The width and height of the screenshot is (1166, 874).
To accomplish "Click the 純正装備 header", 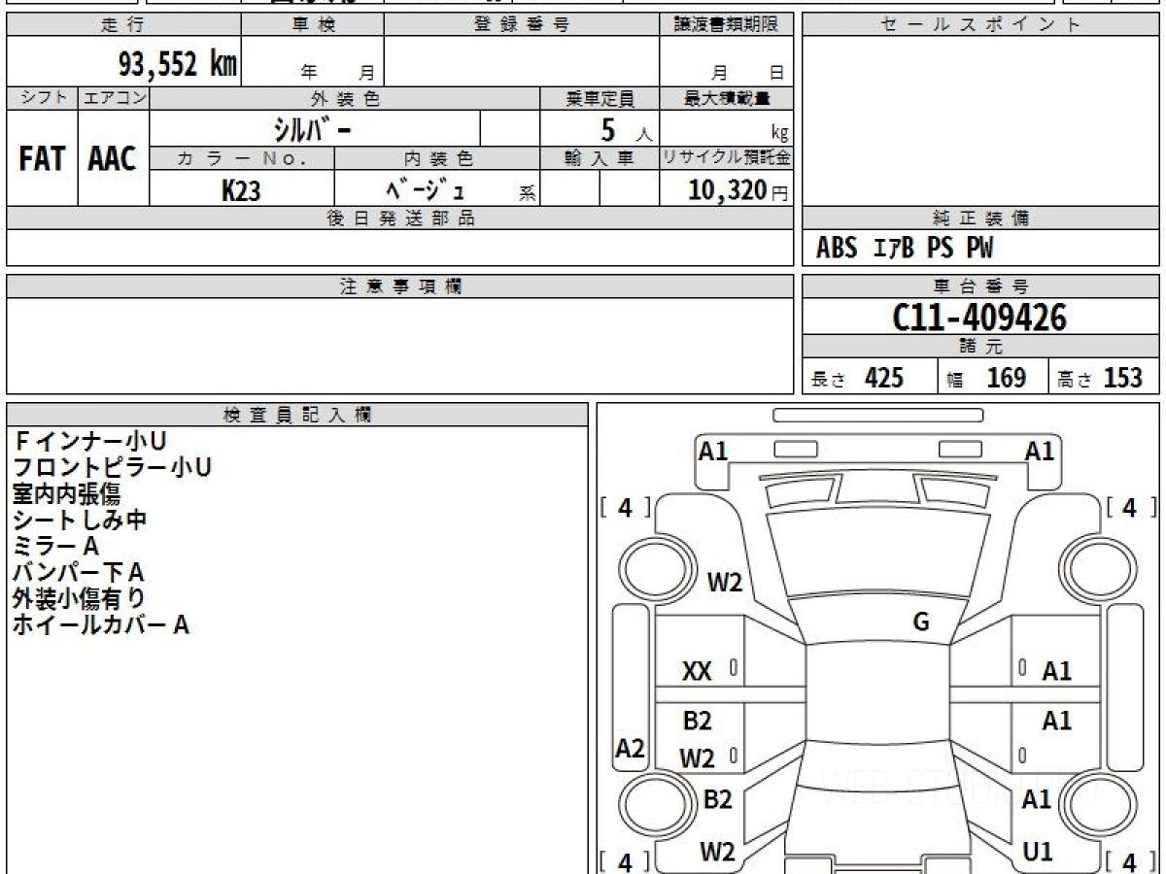I will tap(981, 218).
